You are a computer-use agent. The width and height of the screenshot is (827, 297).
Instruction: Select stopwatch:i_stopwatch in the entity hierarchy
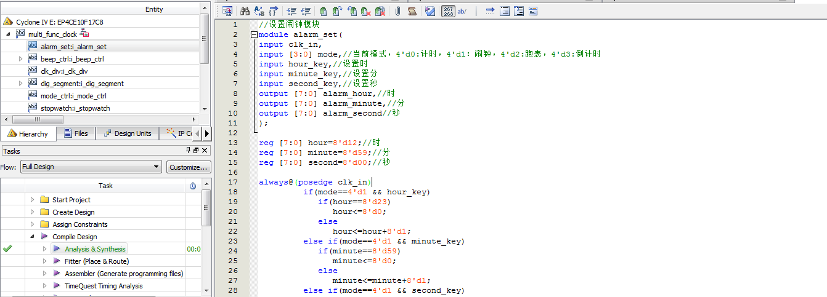click(x=75, y=108)
